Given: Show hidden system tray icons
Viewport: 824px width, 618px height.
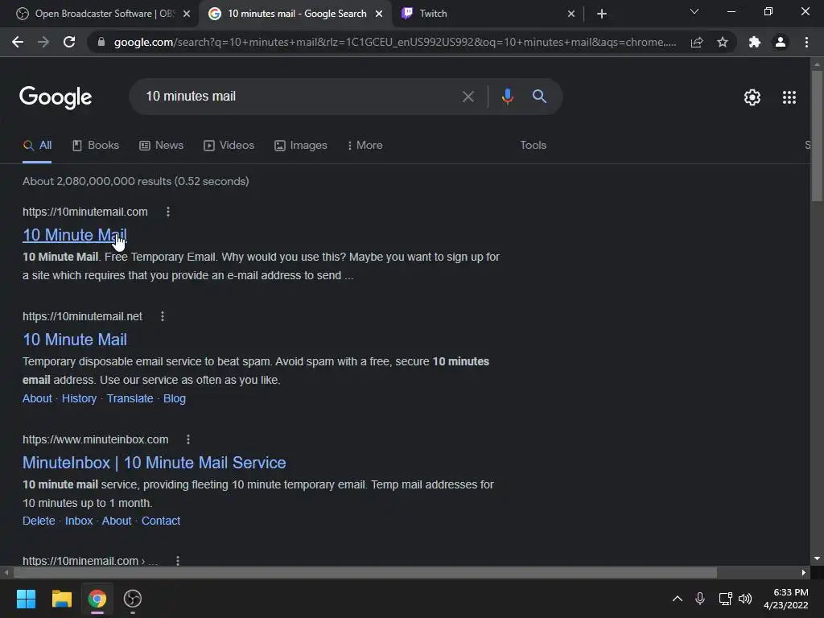Looking at the screenshot, I should point(678,599).
